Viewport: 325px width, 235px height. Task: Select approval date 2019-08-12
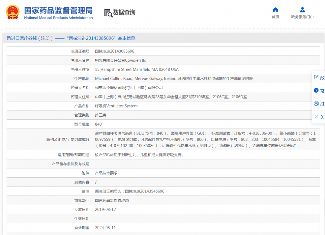coord(105,210)
